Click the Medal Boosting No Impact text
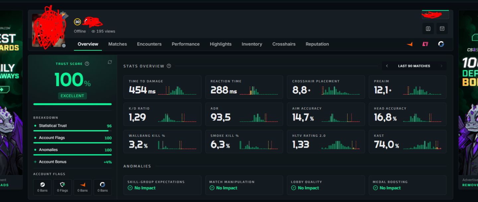Viewport: 478px width, 202px height. 390,188
